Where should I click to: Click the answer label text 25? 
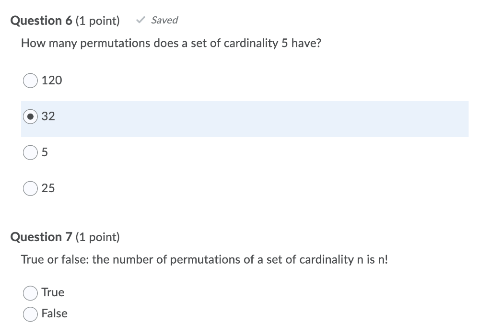[49, 188]
